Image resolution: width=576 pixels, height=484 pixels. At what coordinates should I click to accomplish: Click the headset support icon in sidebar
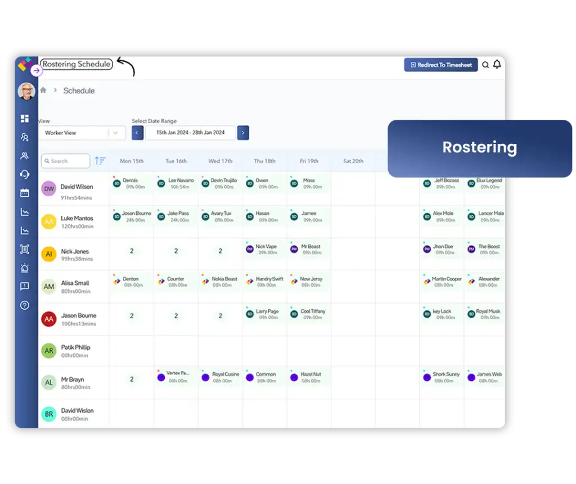[25, 174]
